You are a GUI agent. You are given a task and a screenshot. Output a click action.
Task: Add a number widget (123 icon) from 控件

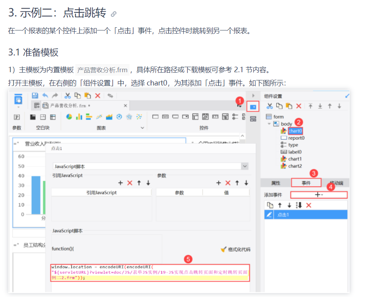(x=215, y=117)
